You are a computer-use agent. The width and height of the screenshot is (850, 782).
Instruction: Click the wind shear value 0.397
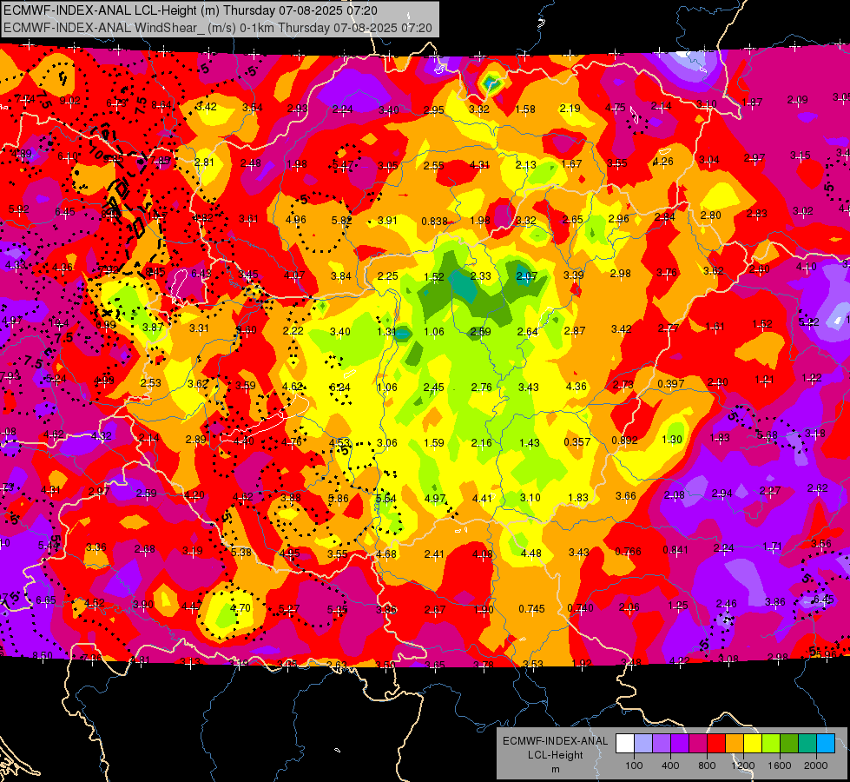tap(670, 384)
